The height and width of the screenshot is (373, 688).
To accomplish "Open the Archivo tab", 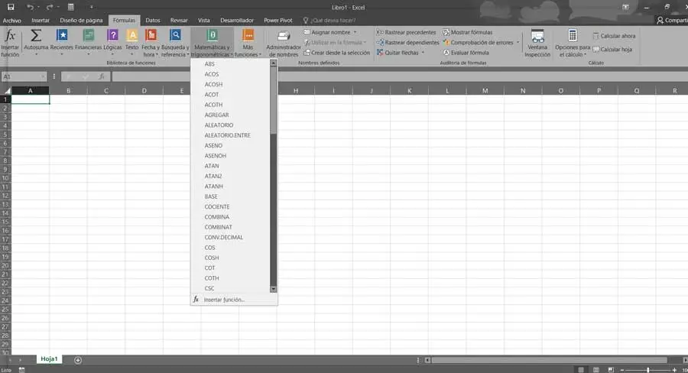I will tap(11, 20).
